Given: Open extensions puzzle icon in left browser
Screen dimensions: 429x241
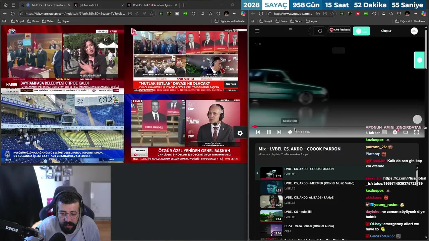Looking at the screenshot, I should click(193, 14).
